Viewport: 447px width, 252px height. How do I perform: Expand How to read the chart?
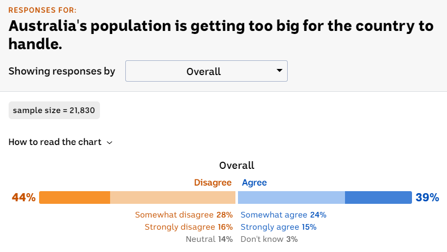click(x=55, y=142)
